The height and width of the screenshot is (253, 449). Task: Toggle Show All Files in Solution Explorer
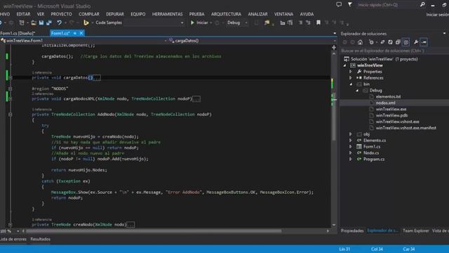click(406, 42)
